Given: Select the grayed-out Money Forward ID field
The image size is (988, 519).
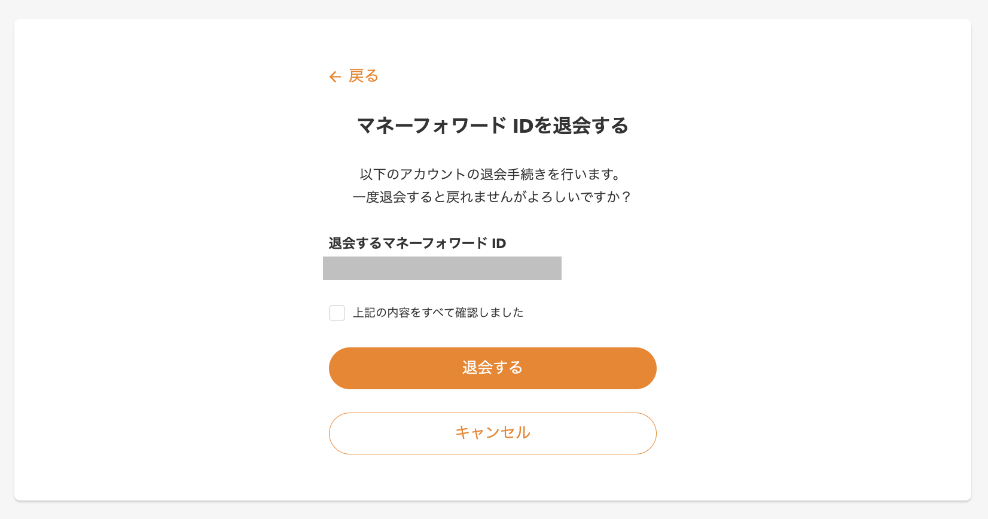Looking at the screenshot, I should pyautogui.click(x=442, y=268).
